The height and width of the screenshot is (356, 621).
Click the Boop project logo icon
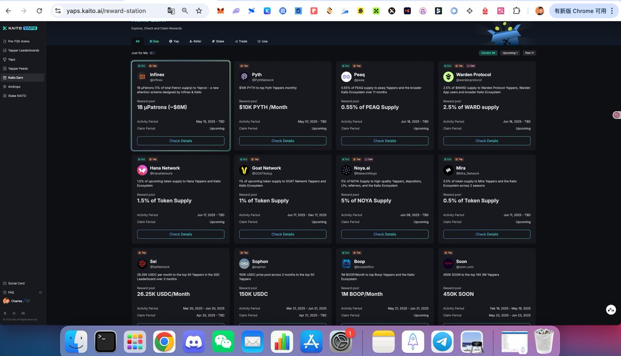346,264
